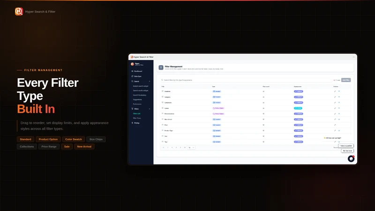
Task: Click the search filters input field
Action: click(x=247, y=80)
